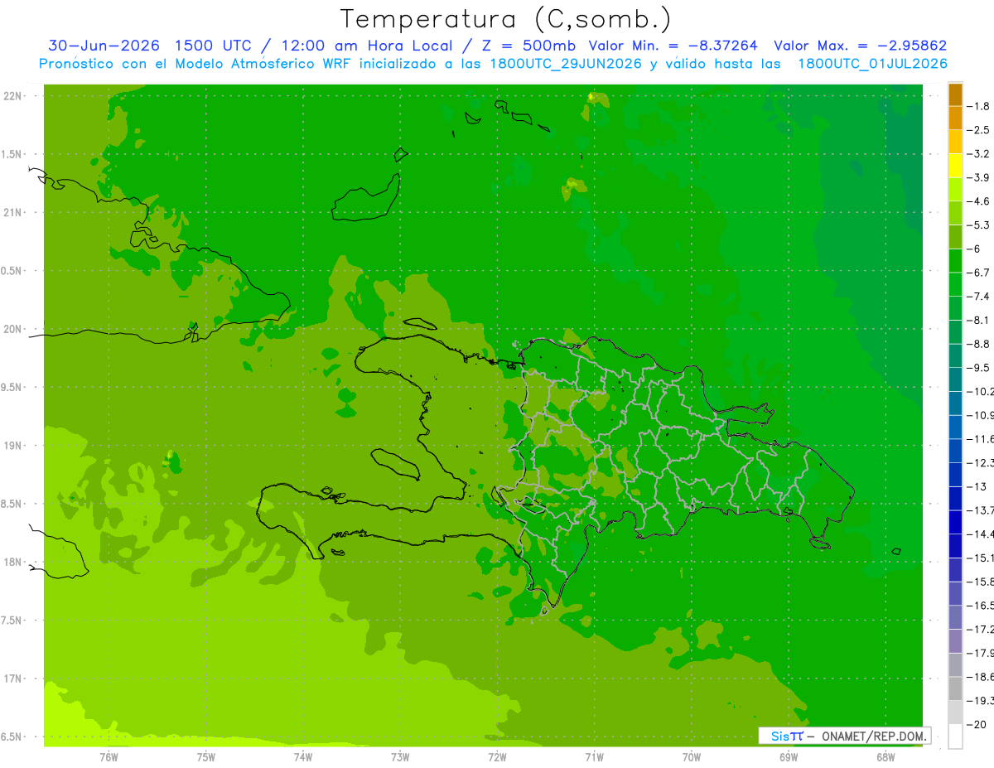Click the '-3.9' colorbar label

click(x=979, y=177)
